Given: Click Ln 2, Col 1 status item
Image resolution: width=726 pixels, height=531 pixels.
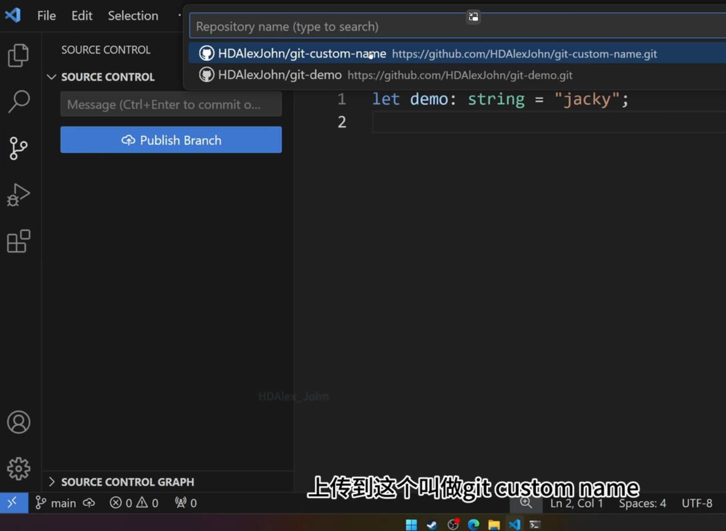Looking at the screenshot, I should [x=577, y=503].
